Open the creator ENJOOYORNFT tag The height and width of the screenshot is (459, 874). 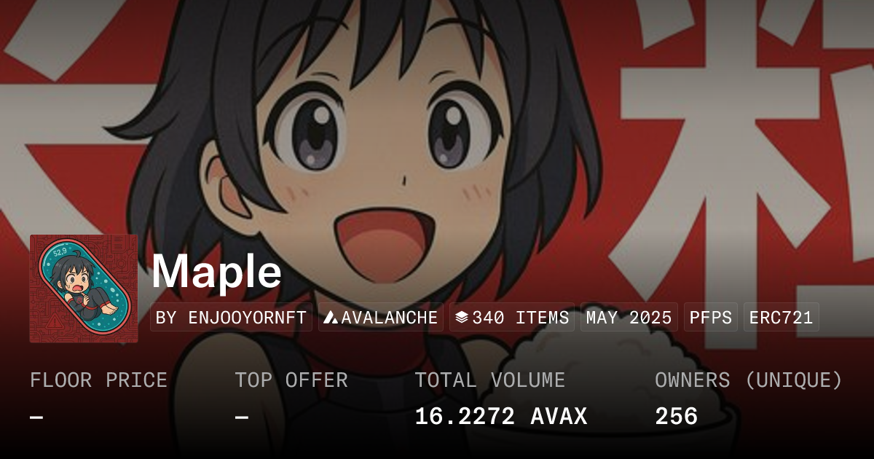[231, 318]
